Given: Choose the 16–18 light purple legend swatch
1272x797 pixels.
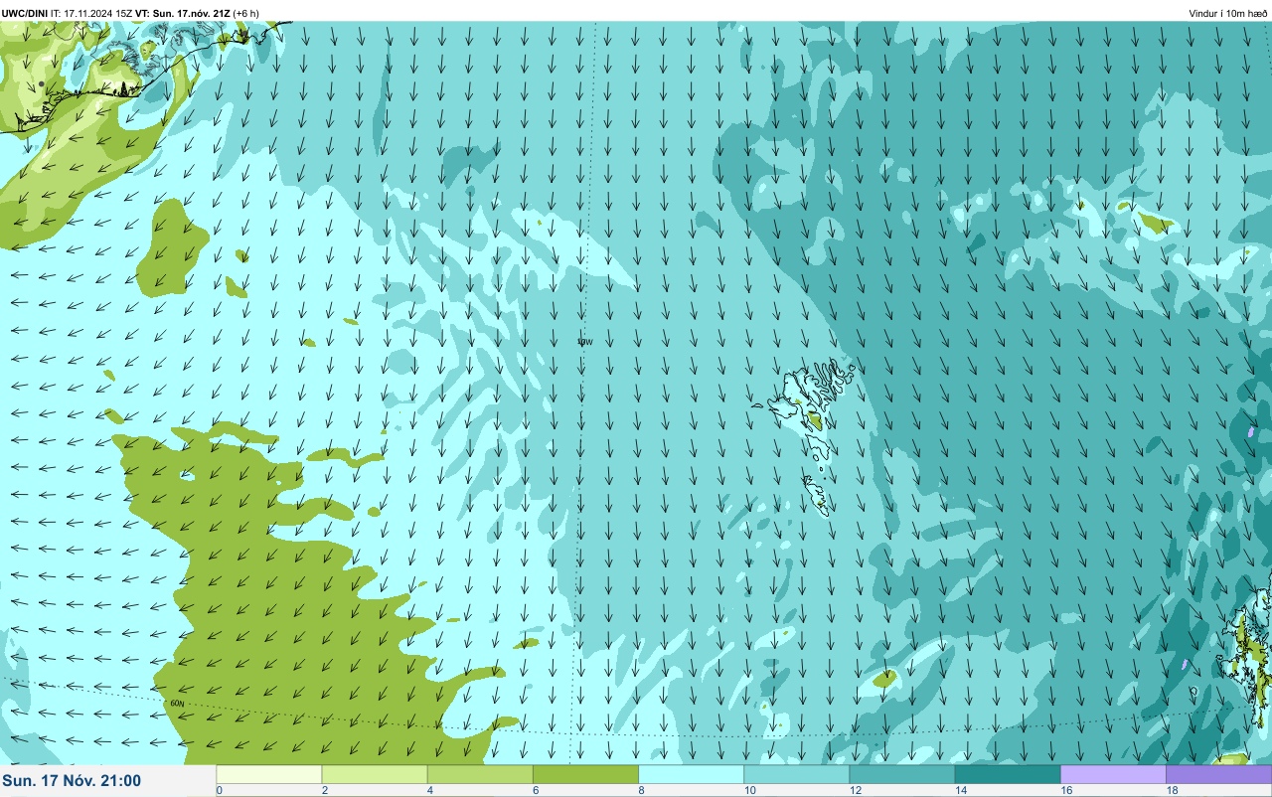Looking at the screenshot, I should coord(1113,774).
